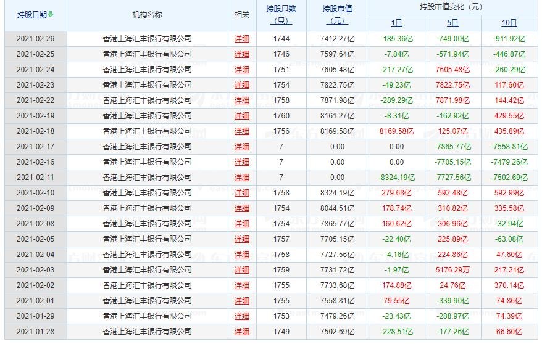This screenshot has width=542, height=344.
Task: Sort by 持股日期 column header
Action: [x=32, y=15]
